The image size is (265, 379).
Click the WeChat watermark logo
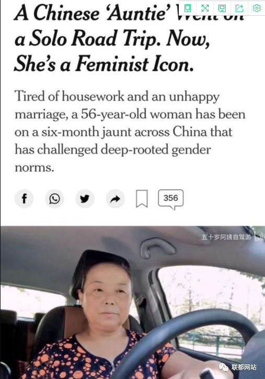224,367
